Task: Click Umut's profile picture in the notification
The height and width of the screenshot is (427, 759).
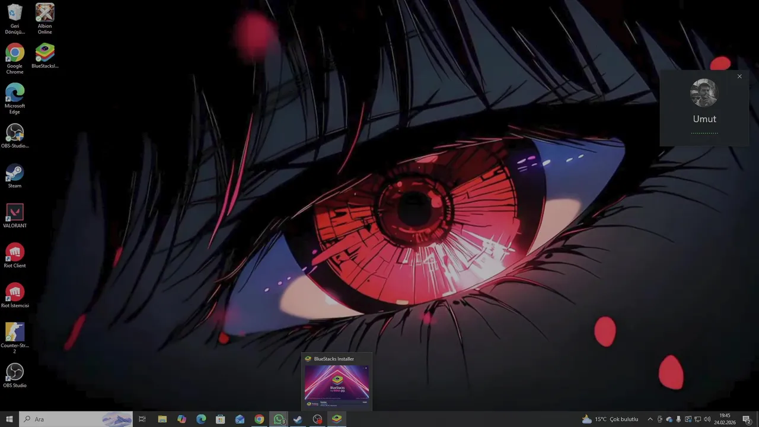Action: click(704, 93)
